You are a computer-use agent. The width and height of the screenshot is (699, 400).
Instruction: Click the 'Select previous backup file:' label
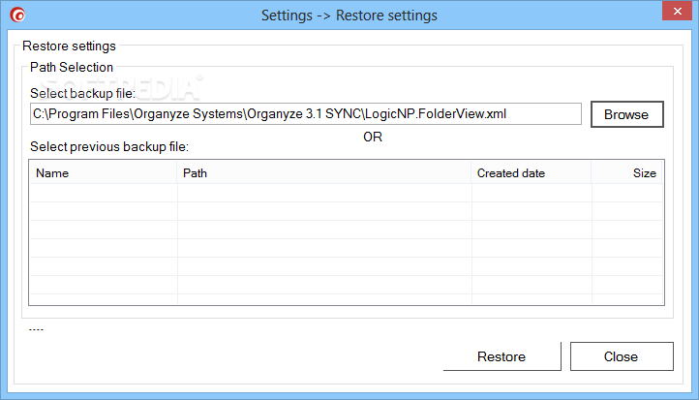pyautogui.click(x=109, y=146)
